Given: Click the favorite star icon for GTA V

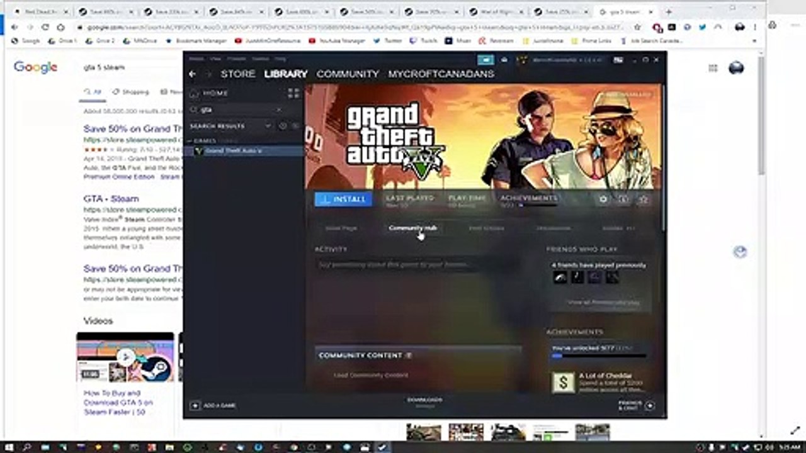Looking at the screenshot, I should tap(644, 199).
